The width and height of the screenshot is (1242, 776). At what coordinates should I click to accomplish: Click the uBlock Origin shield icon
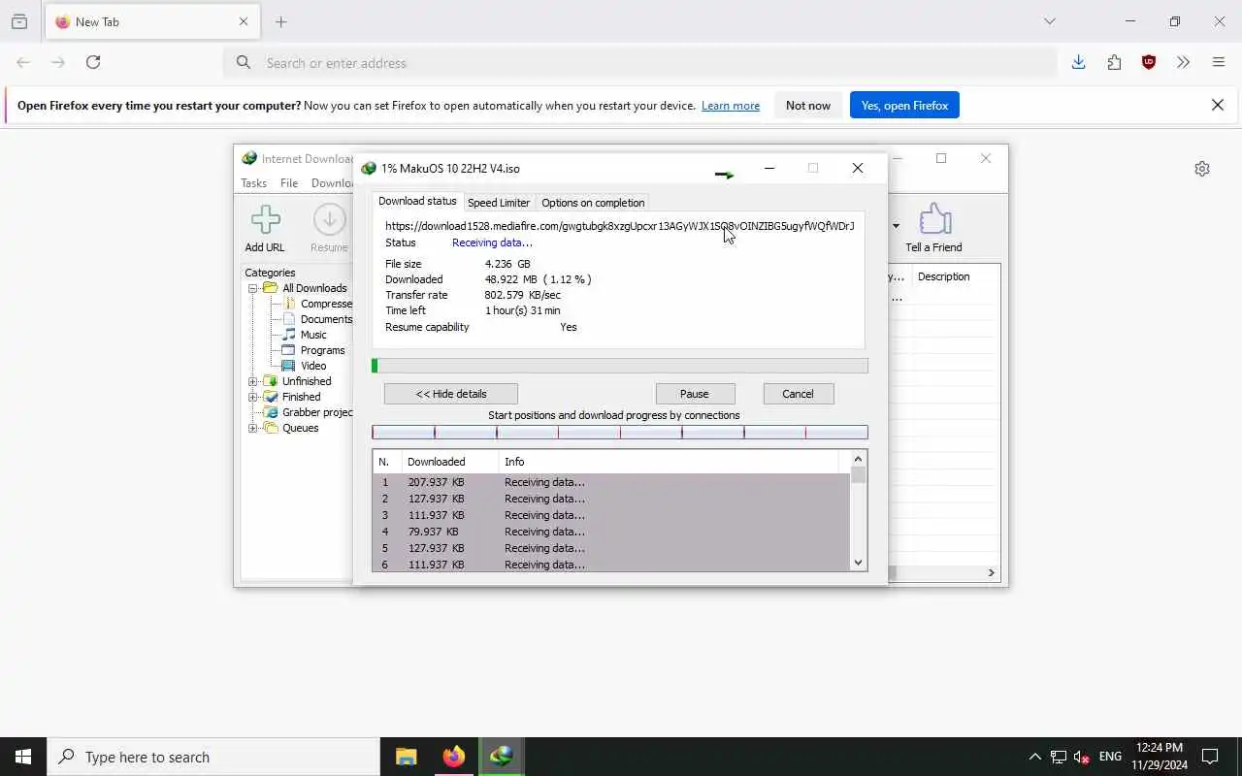click(1149, 63)
